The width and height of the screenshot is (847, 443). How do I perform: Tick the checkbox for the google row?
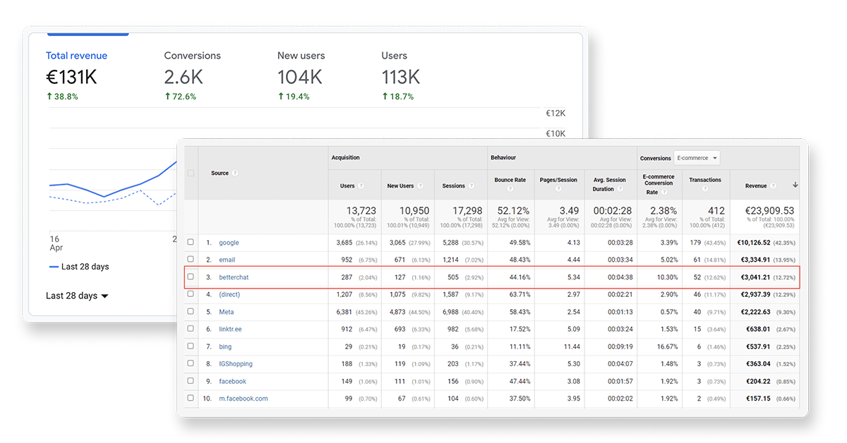click(x=191, y=242)
